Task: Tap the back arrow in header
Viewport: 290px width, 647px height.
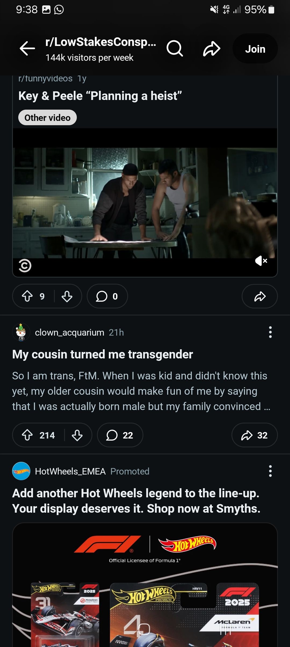Action: point(27,49)
